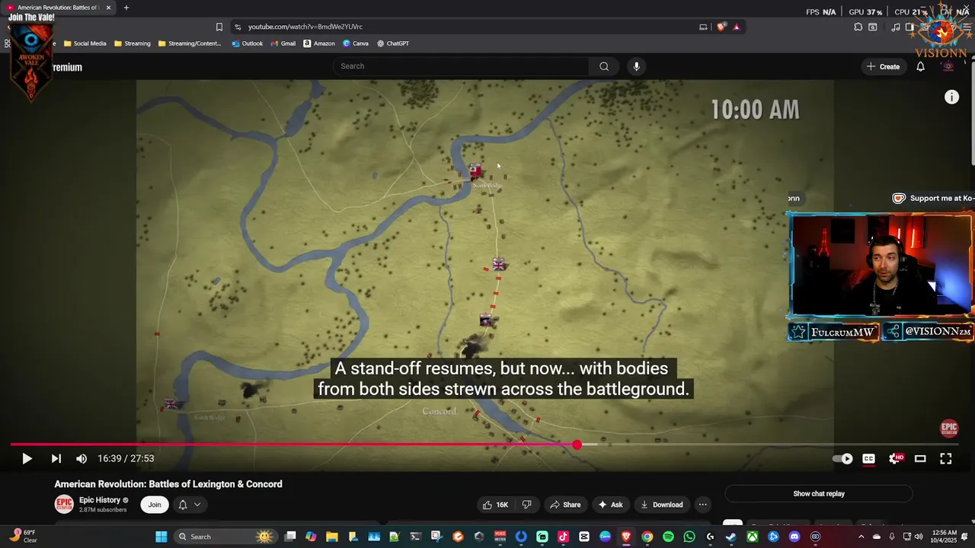
Task: Enter fullscreen mode
Action: click(945, 458)
